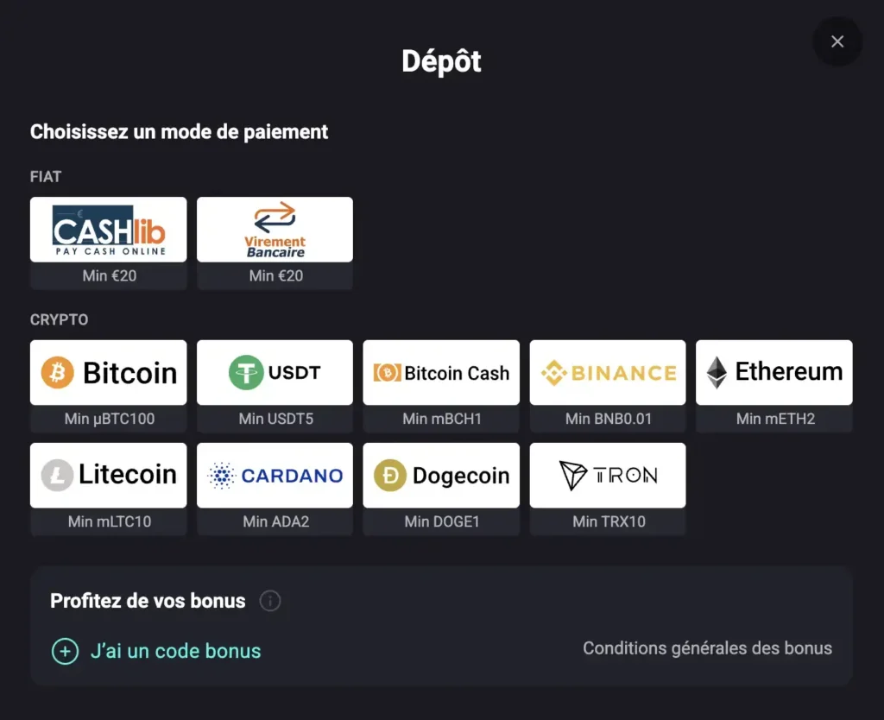
Task: Select the Bitcoin logo icon
Action: [58, 372]
